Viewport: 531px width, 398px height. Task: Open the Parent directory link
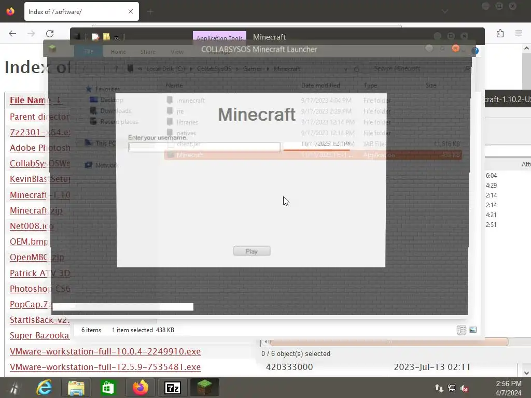39,117
